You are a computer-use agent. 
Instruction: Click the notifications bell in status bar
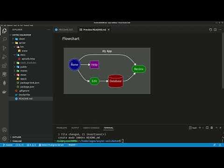(220, 145)
